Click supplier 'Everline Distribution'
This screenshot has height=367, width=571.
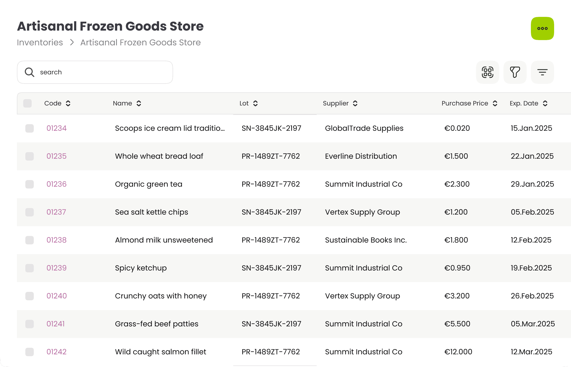coord(361,156)
